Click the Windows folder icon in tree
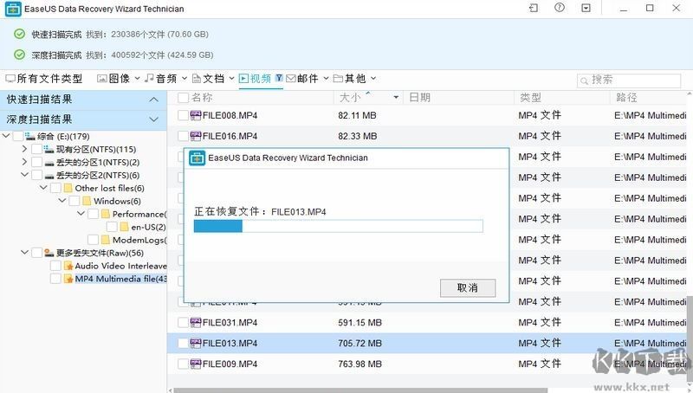Image resolution: width=693 pixels, height=393 pixels. (87, 201)
